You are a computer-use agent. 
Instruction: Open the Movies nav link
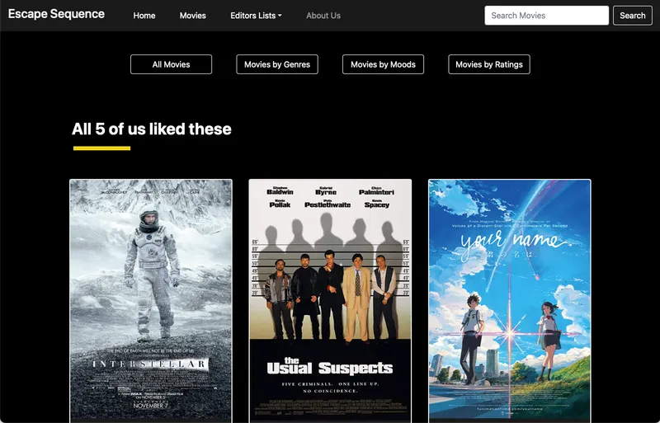tap(193, 16)
